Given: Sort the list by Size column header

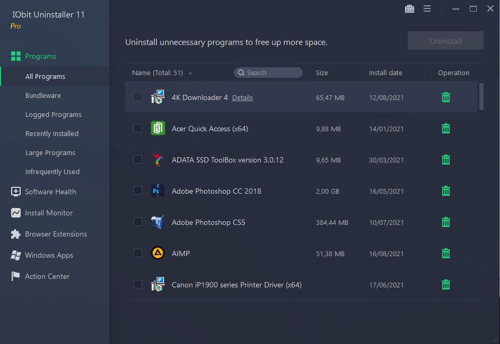Looking at the screenshot, I should click(322, 73).
